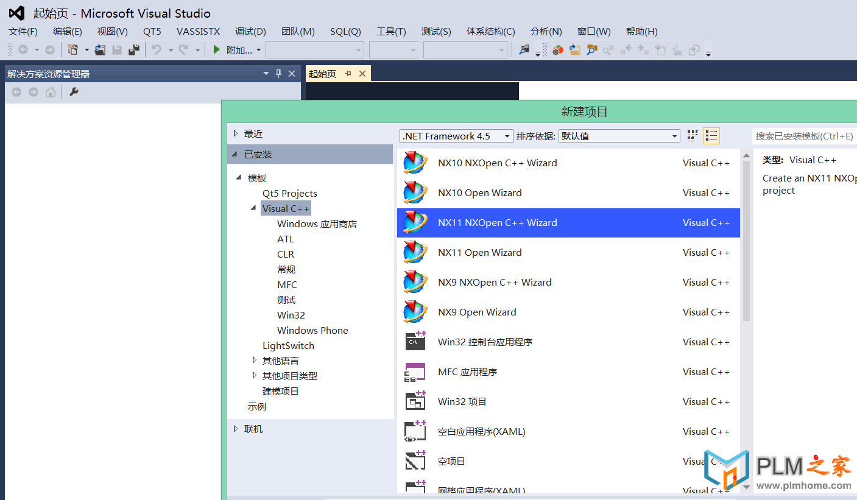
Task: Select 建模项目 in template tree
Action: coord(281,392)
